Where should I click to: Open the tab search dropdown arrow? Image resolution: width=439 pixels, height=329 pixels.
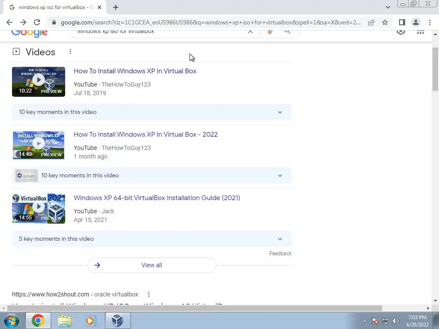click(388, 7)
